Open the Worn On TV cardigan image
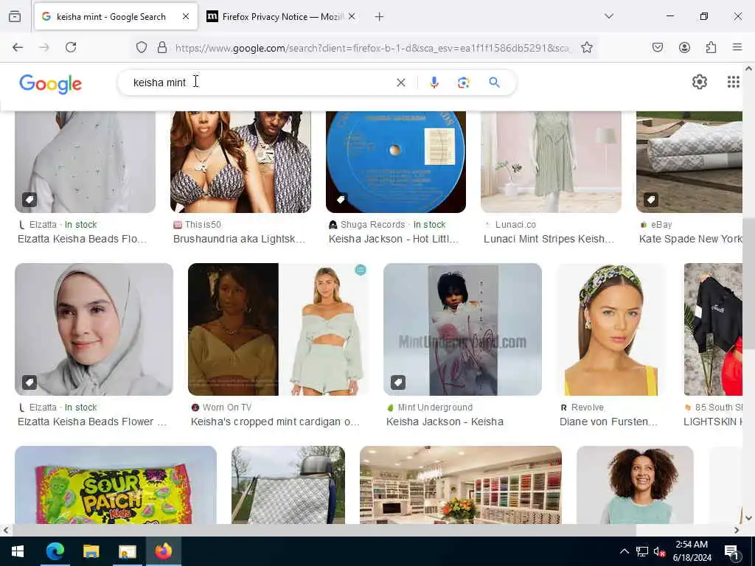This screenshot has height=566, width=755. [x=278, y=329]
